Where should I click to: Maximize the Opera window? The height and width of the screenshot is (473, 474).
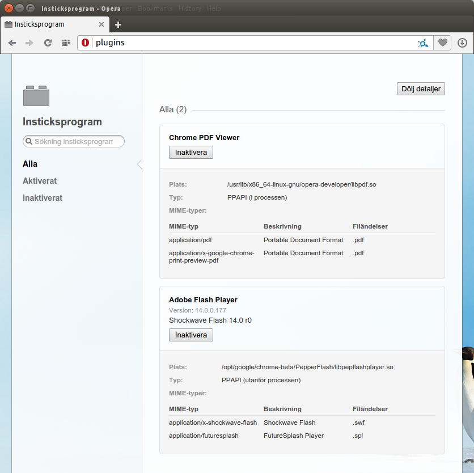(30, 8)
